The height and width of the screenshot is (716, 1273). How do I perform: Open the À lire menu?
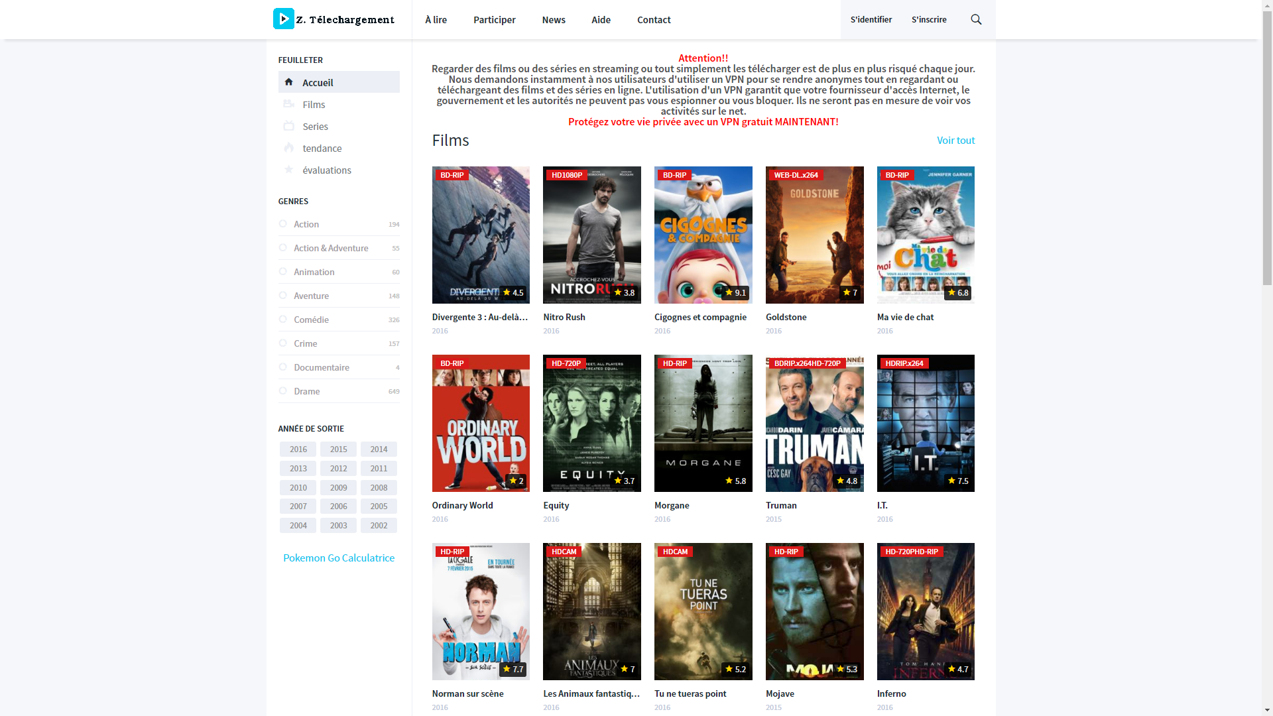[436, 20]
